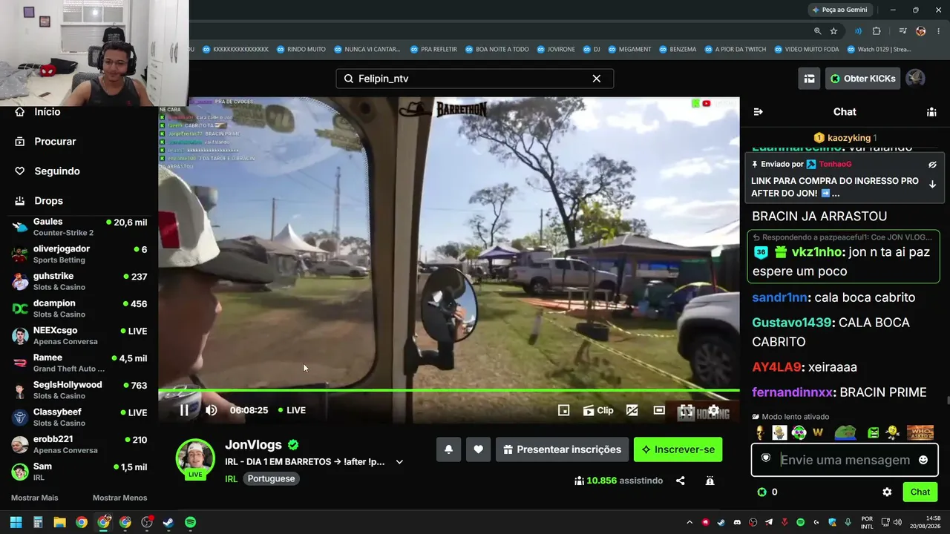
Task: Open the Classybeef channel in sidebar
Action: 79,418
